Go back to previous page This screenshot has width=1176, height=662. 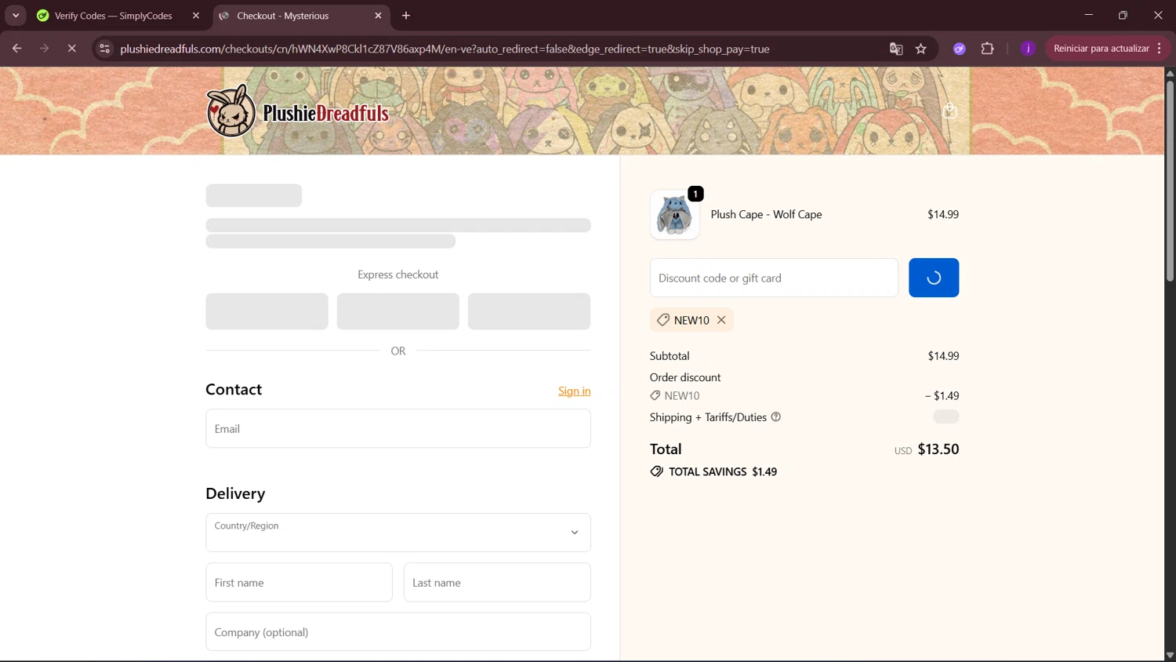[16, 49]
